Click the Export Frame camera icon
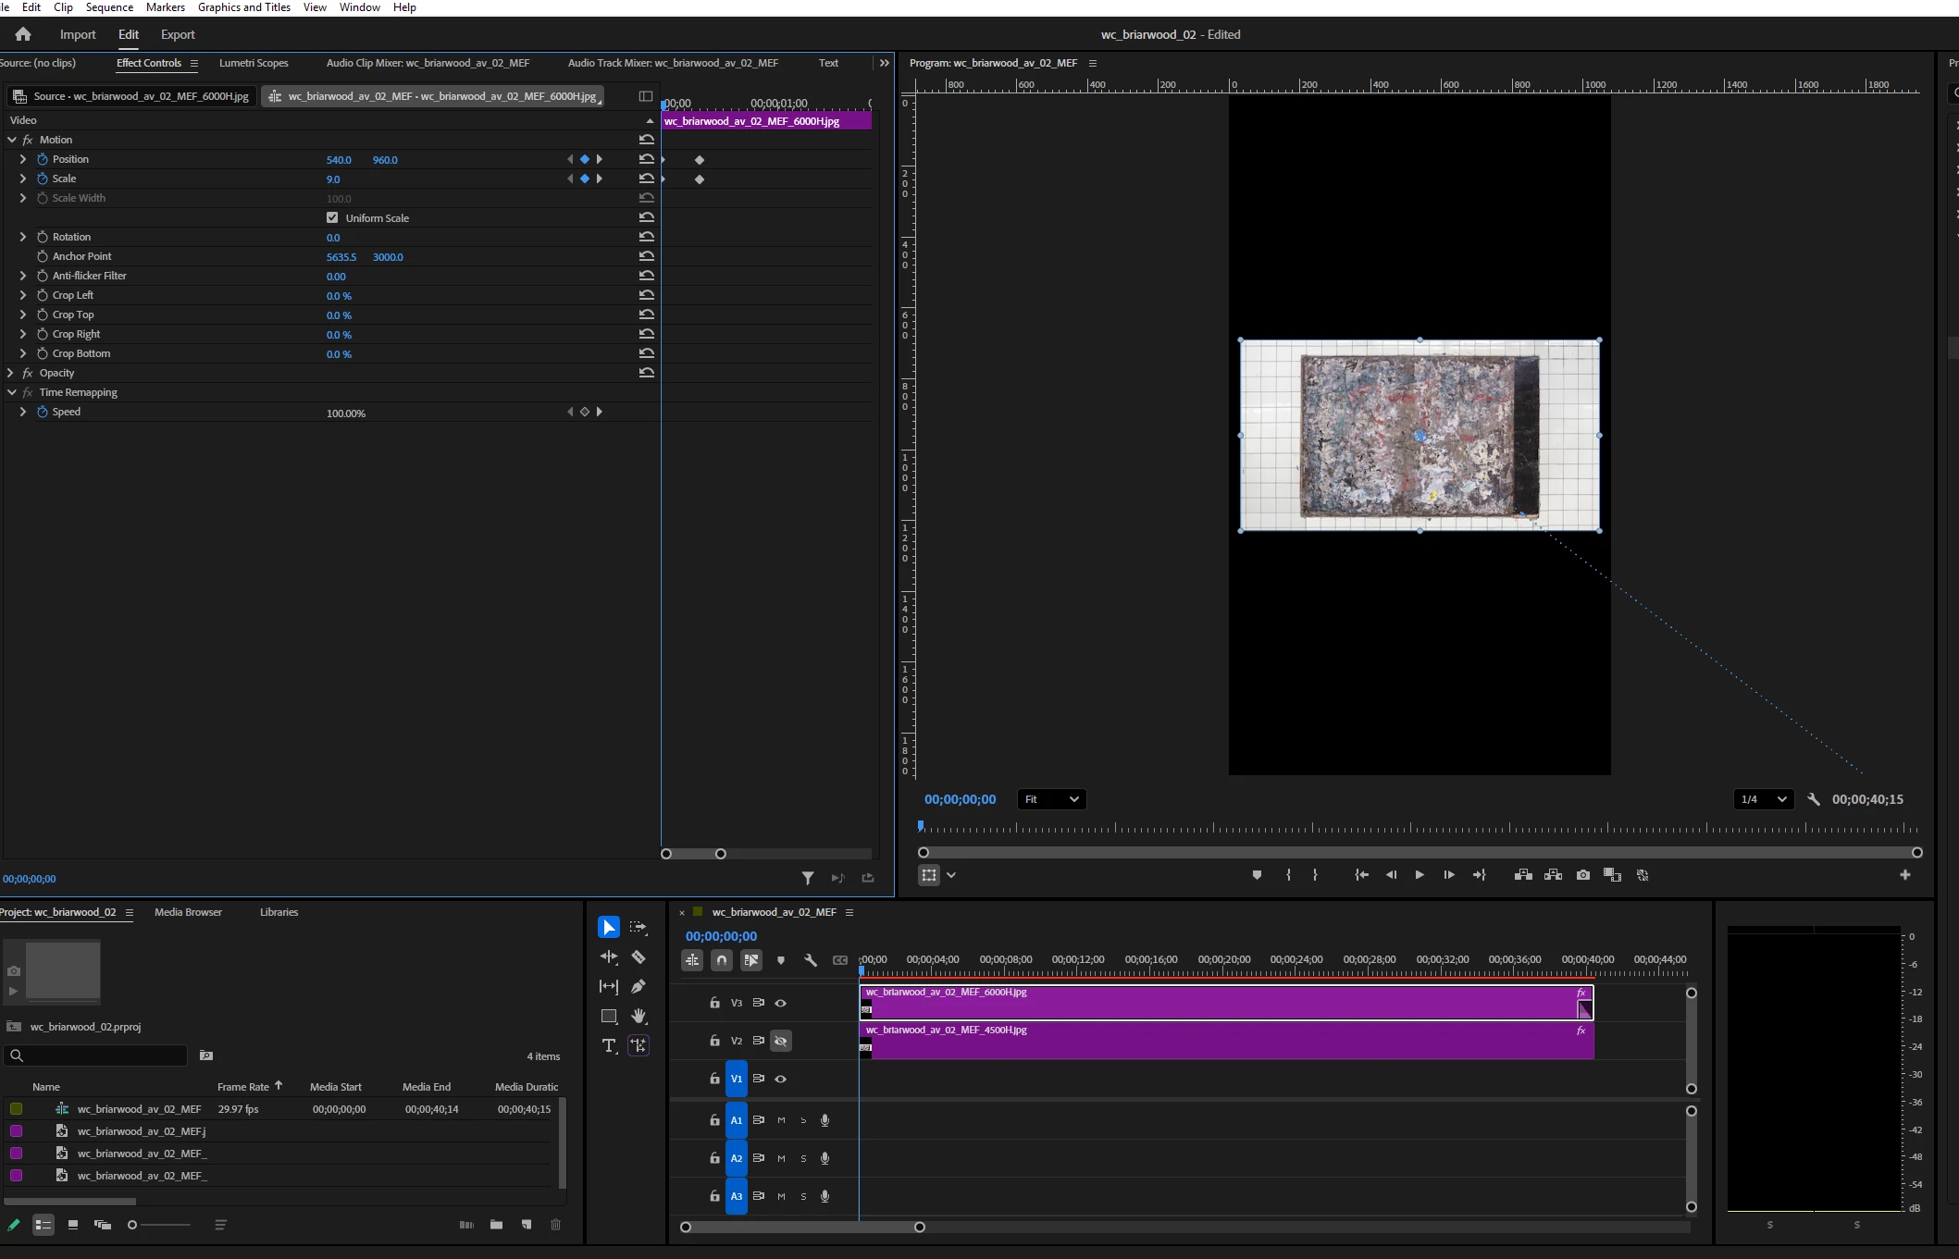The height and width of the screenshot is (1259, 1959). (1582, 875)
